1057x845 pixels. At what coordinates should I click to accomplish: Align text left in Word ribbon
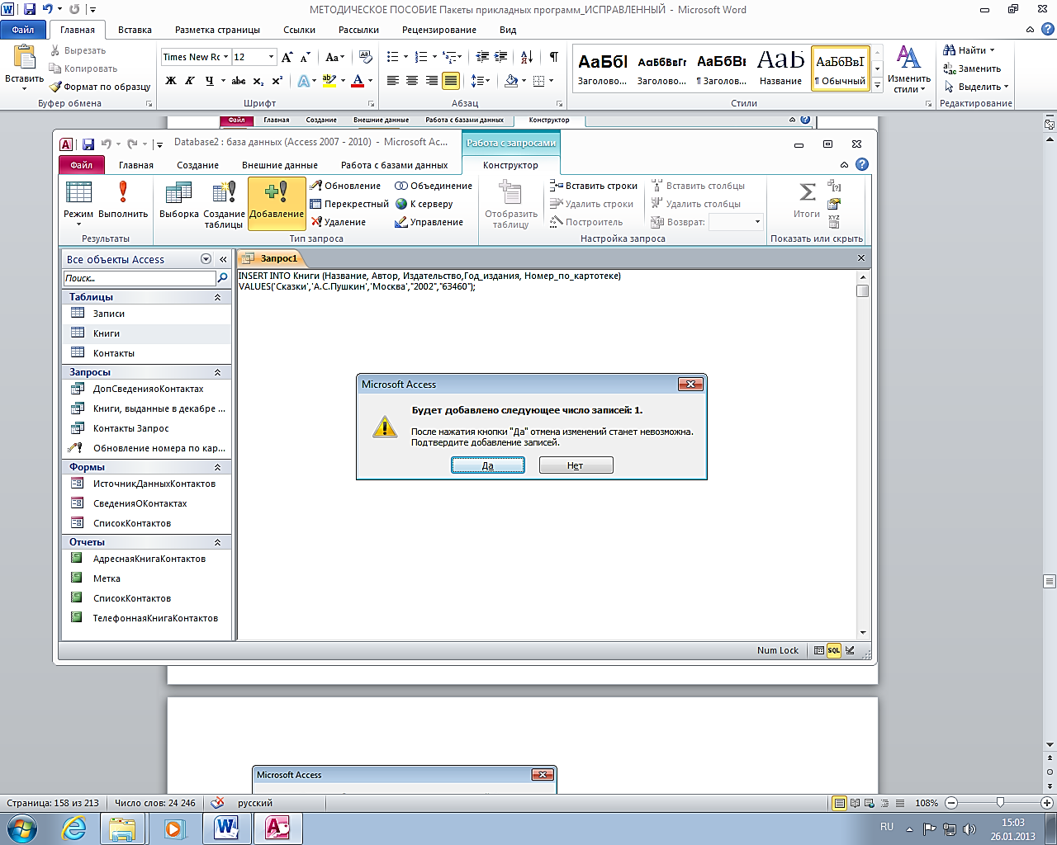click(392, 81)
